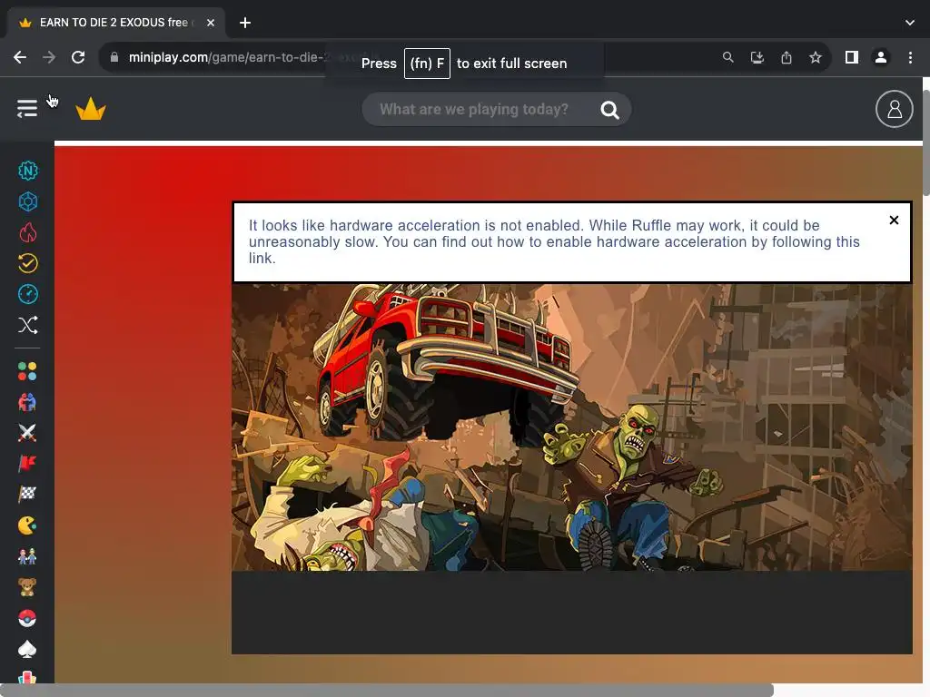930x697 pixels.
Task: Open the four colored dots categories icon
Action: pyautogui.click(x=27, y=371)
